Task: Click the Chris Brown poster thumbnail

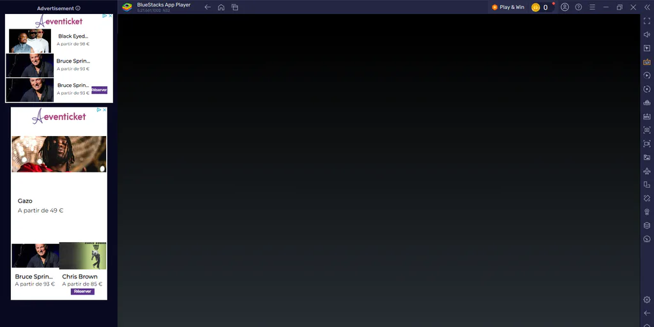Action: tap(82, 255)
